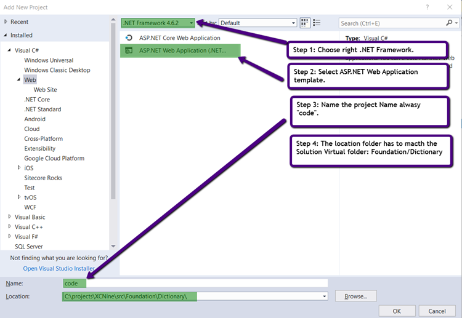
Task: Open the Location path dropdown arrow
Action: click(324, 296)
